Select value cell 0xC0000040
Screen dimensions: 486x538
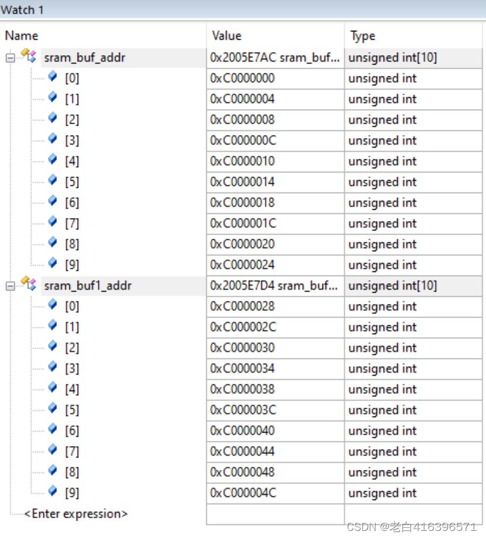point(275,431)
